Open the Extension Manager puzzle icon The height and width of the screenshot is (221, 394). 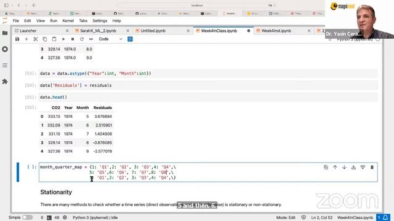coord(5,82)
